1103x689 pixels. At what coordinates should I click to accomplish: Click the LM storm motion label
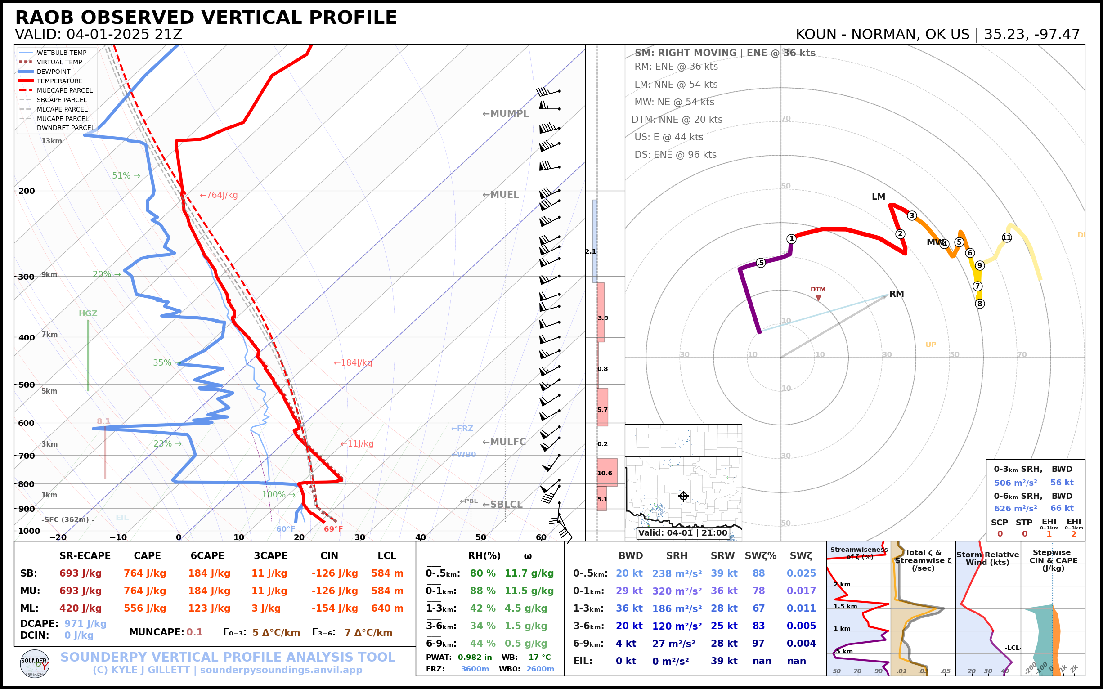[x=878, y=197]
